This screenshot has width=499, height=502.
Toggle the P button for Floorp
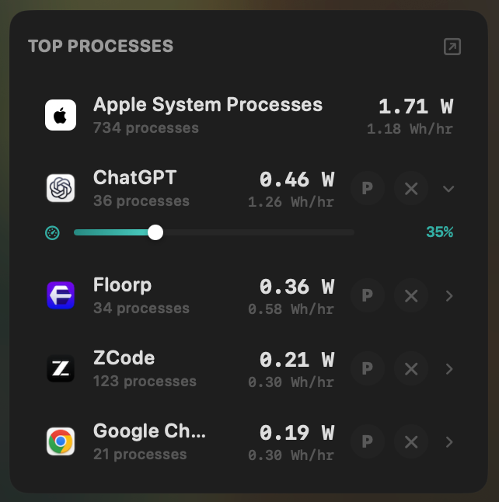pos(368,295)
